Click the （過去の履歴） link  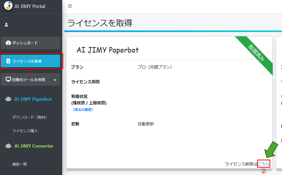(x=83, y=109)
